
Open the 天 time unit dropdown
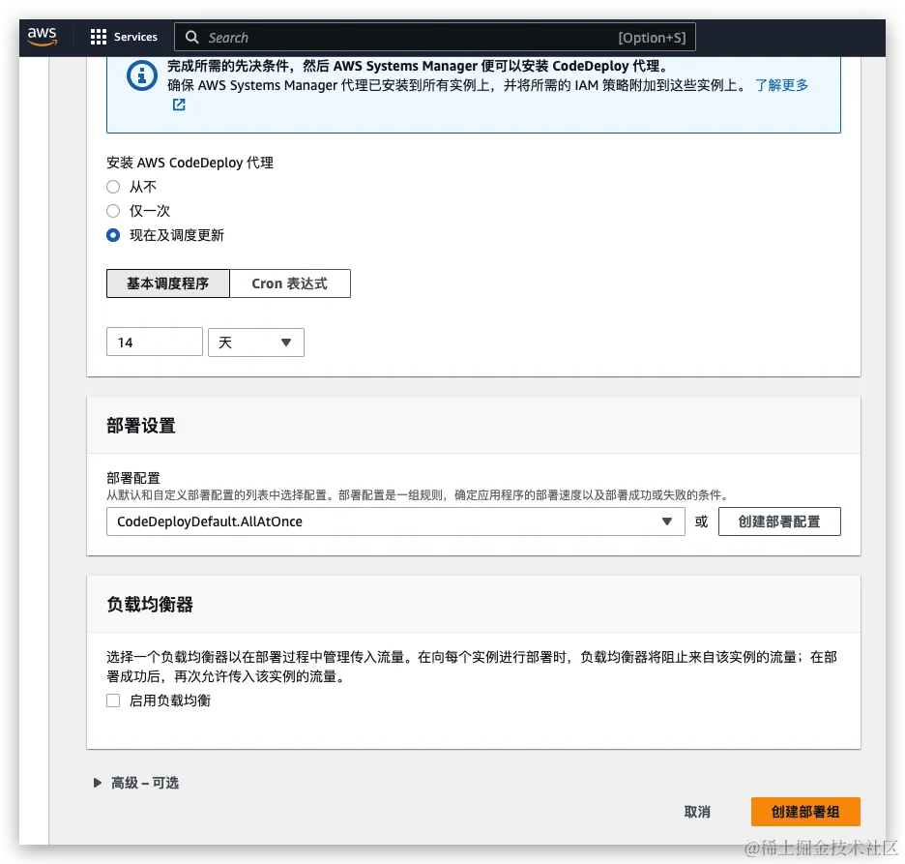[255, 342]
